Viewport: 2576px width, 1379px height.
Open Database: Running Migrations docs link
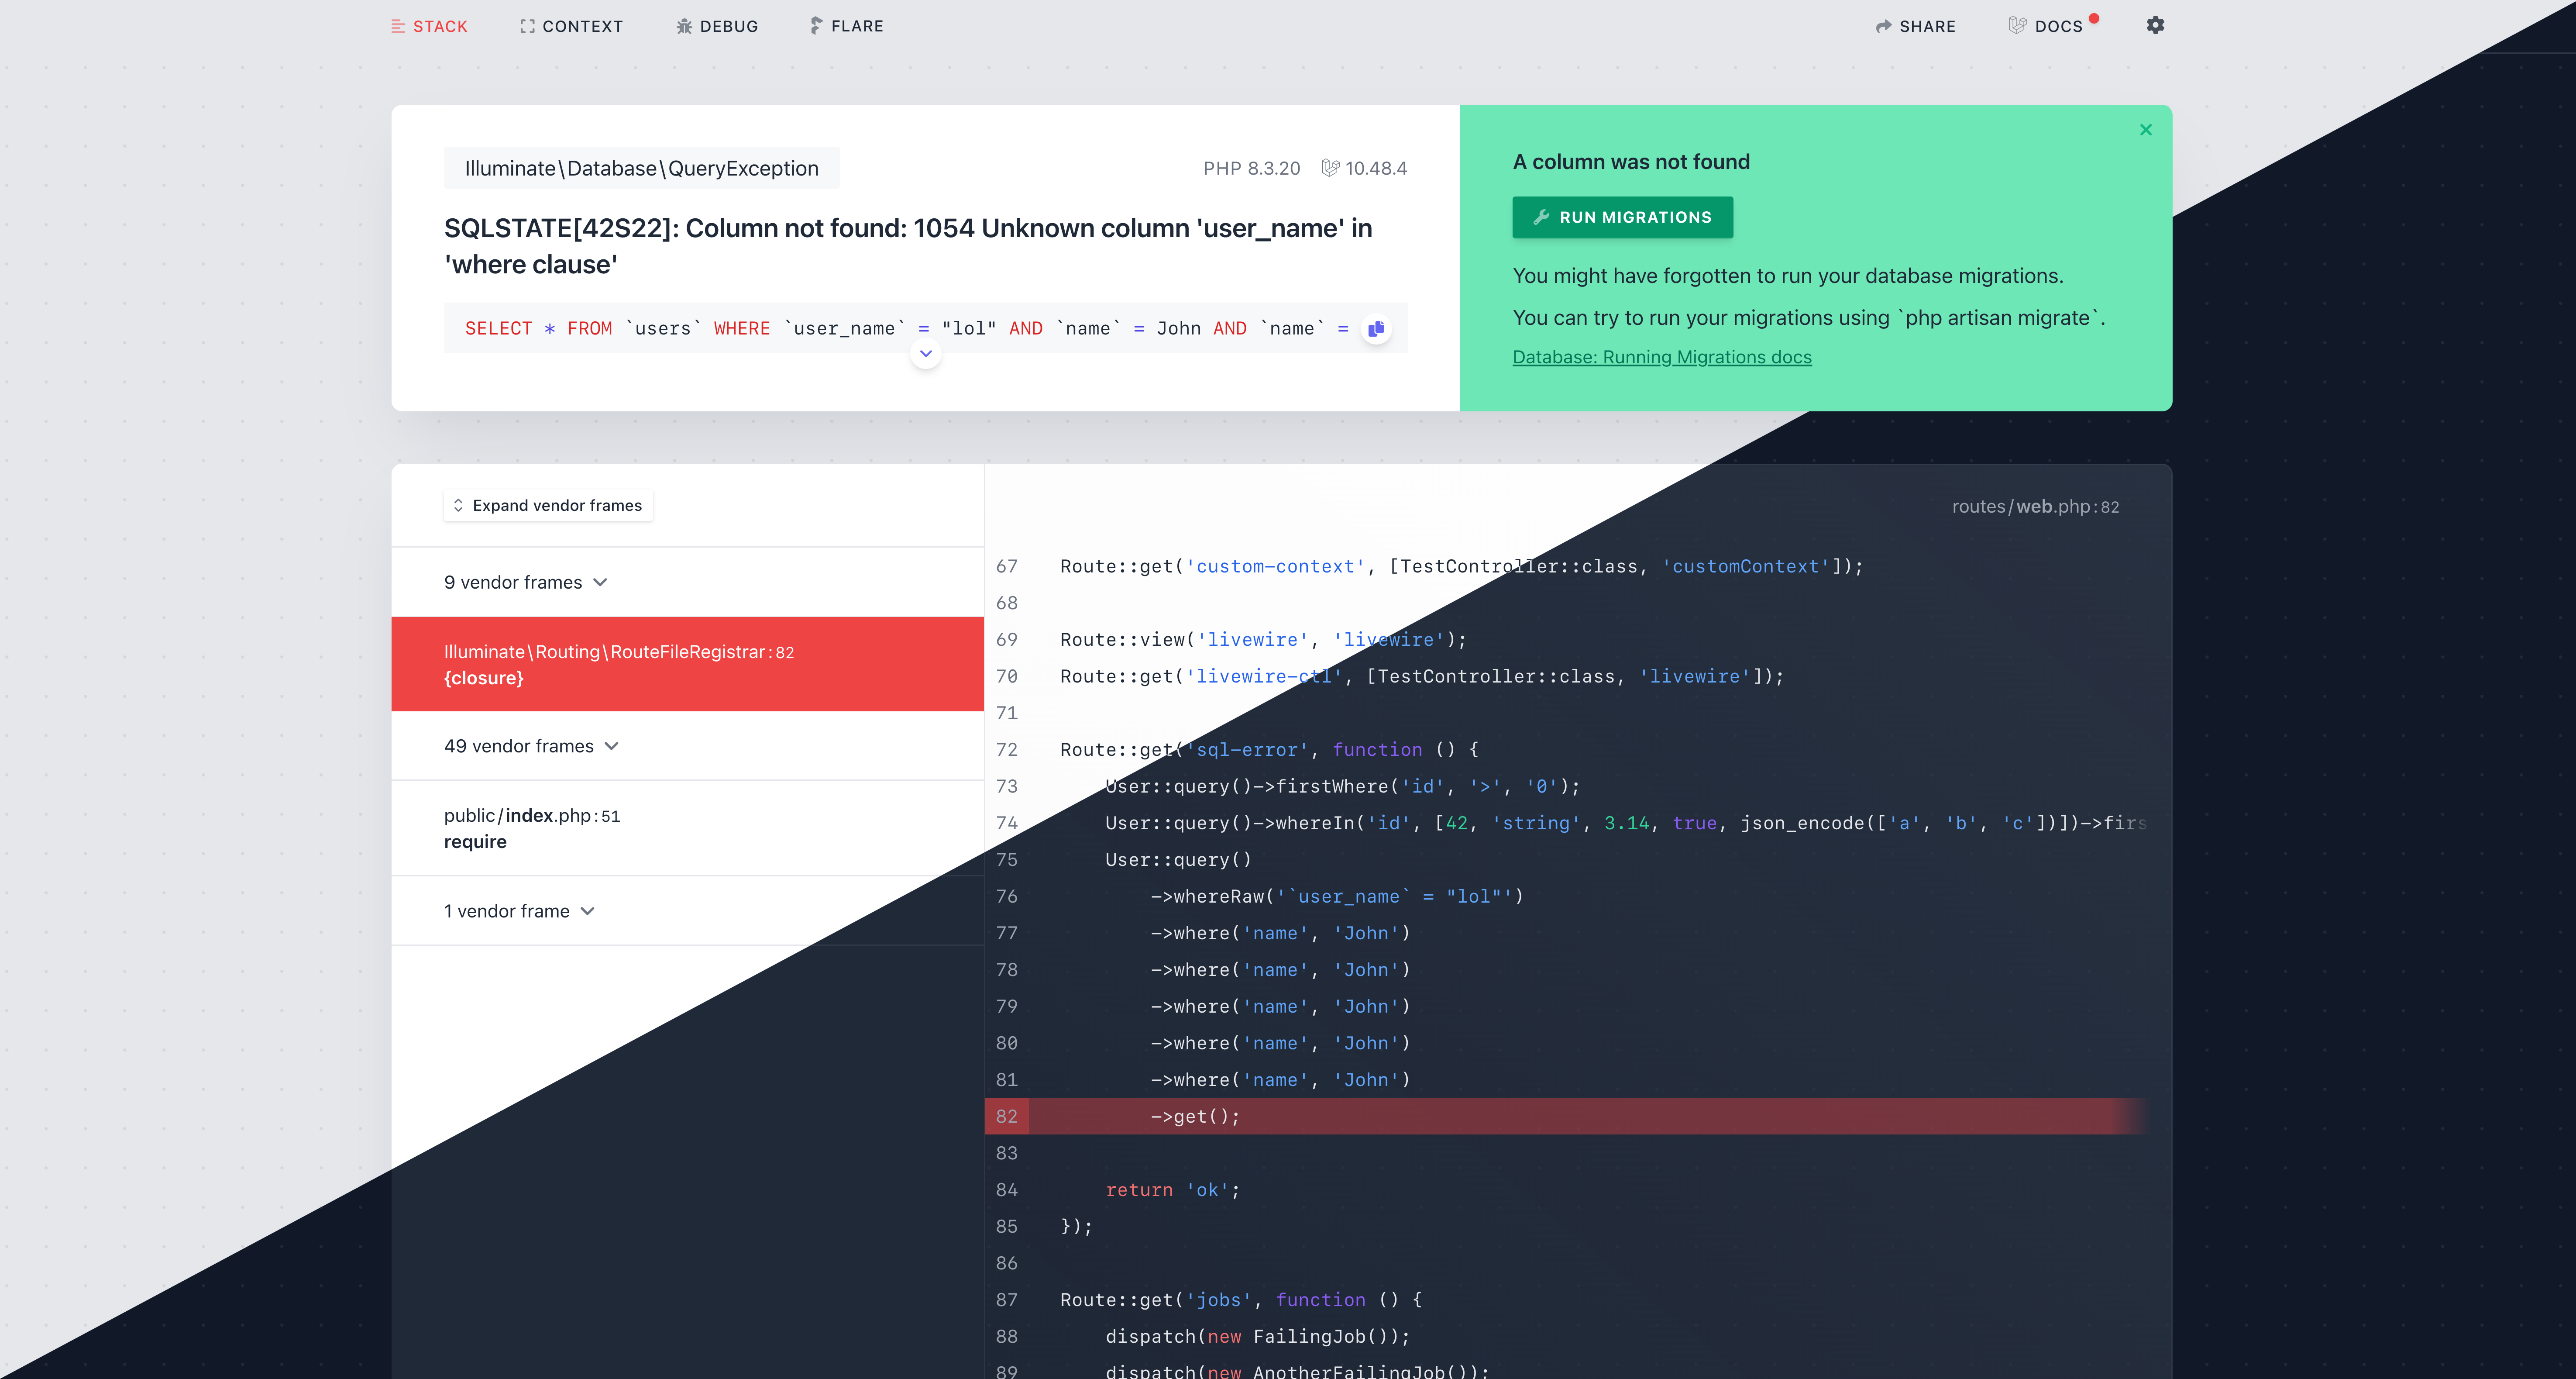point(1661,357)
